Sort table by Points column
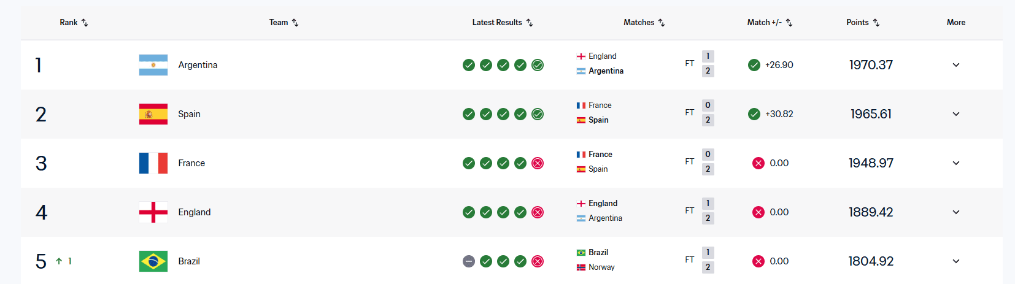The image size is (1015, 284). click(863, 22)
